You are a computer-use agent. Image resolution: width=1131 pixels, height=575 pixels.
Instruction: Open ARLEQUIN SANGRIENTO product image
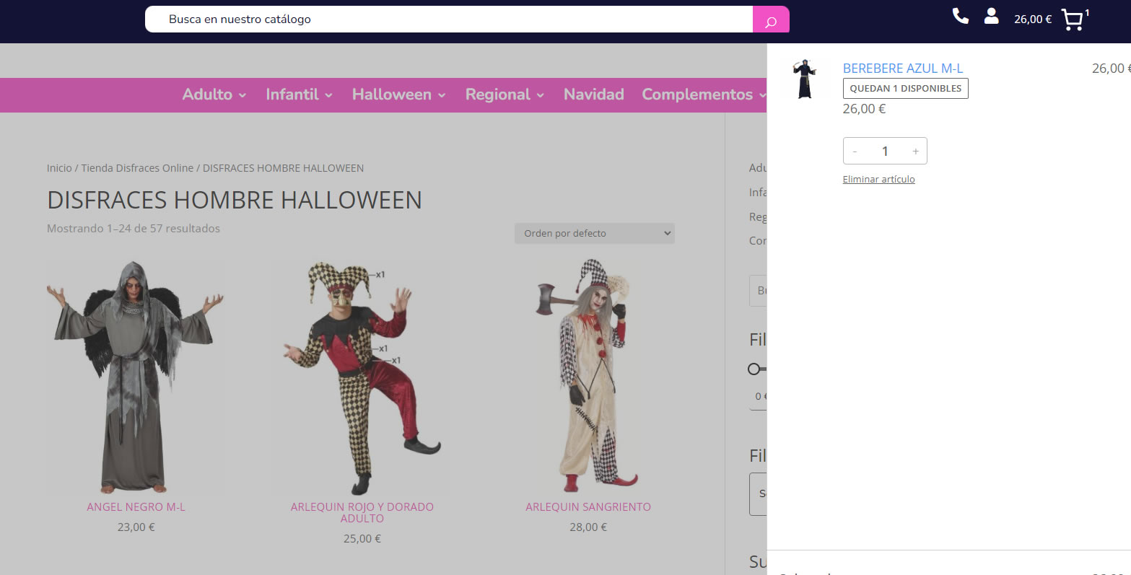(588, 377)
